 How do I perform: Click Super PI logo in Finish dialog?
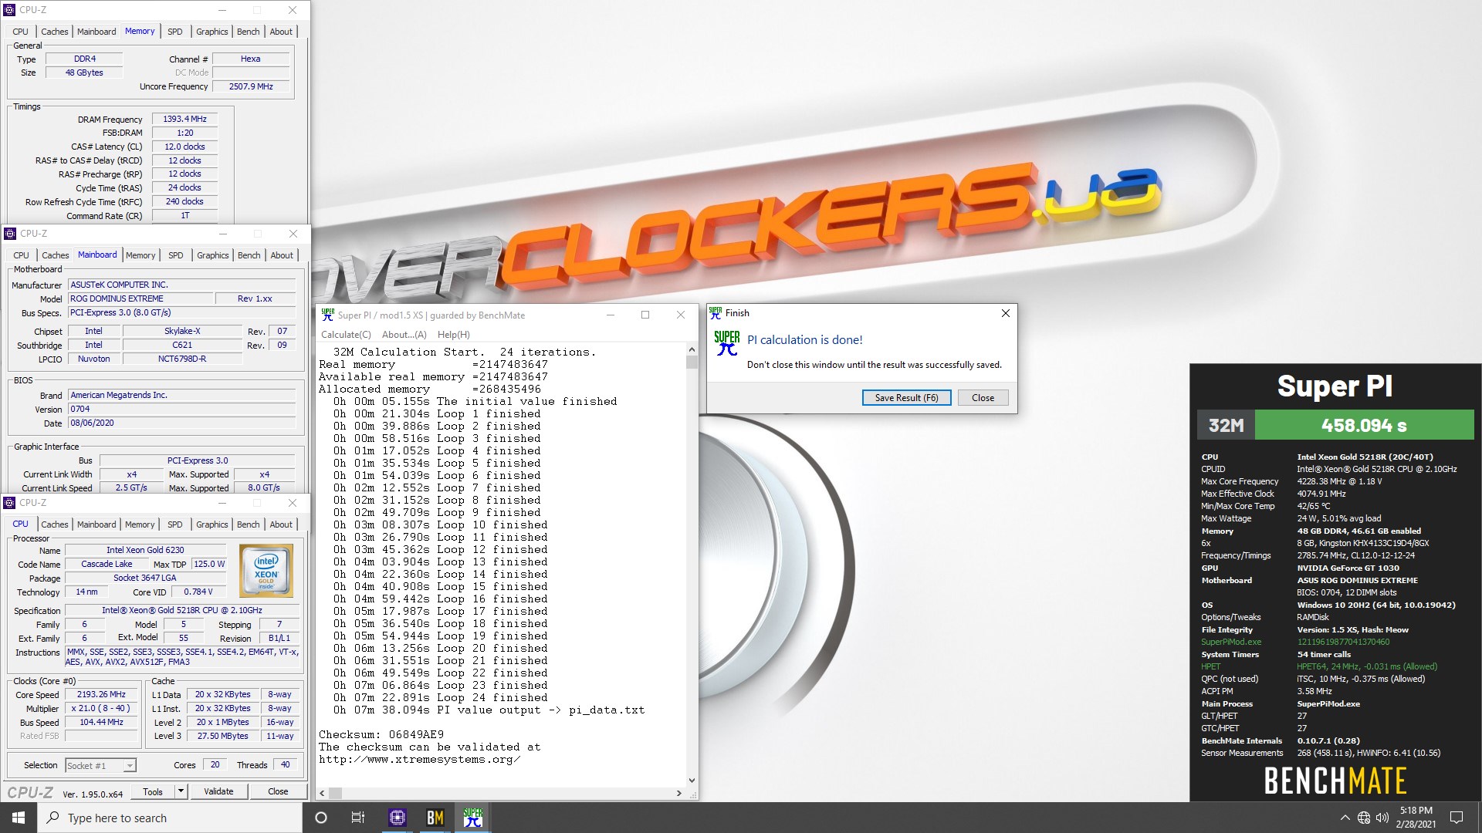point(726,343)
